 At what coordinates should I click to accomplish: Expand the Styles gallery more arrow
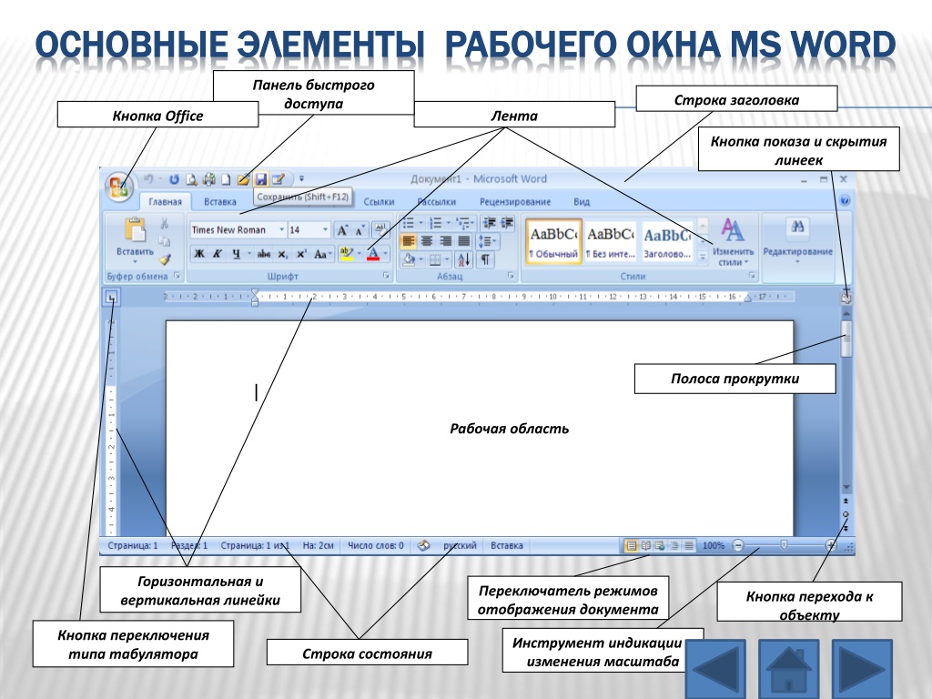(x=703, y=257)
